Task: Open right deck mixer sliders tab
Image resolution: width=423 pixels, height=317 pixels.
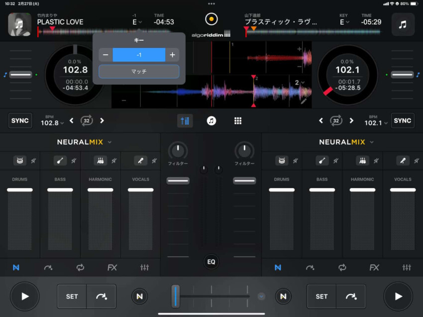Action: (406, 268)
